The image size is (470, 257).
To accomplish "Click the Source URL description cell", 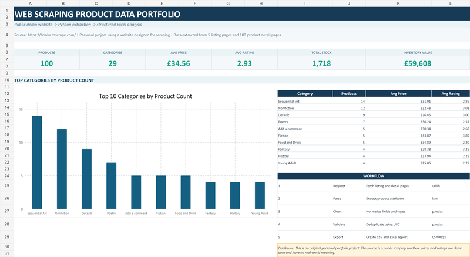I will tap(241, 35).
